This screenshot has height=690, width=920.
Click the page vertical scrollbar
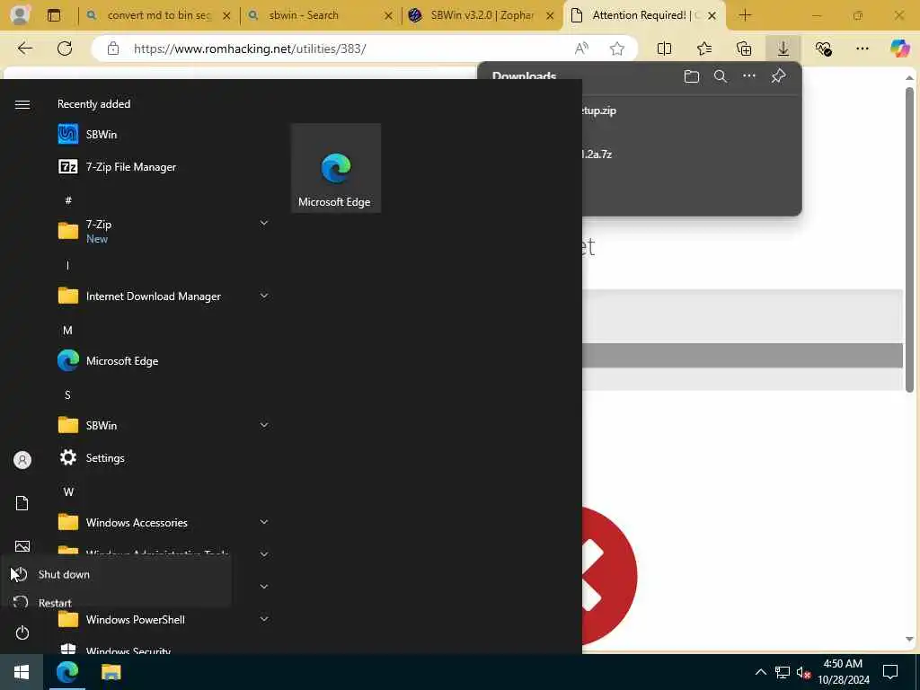coord(909,239)
